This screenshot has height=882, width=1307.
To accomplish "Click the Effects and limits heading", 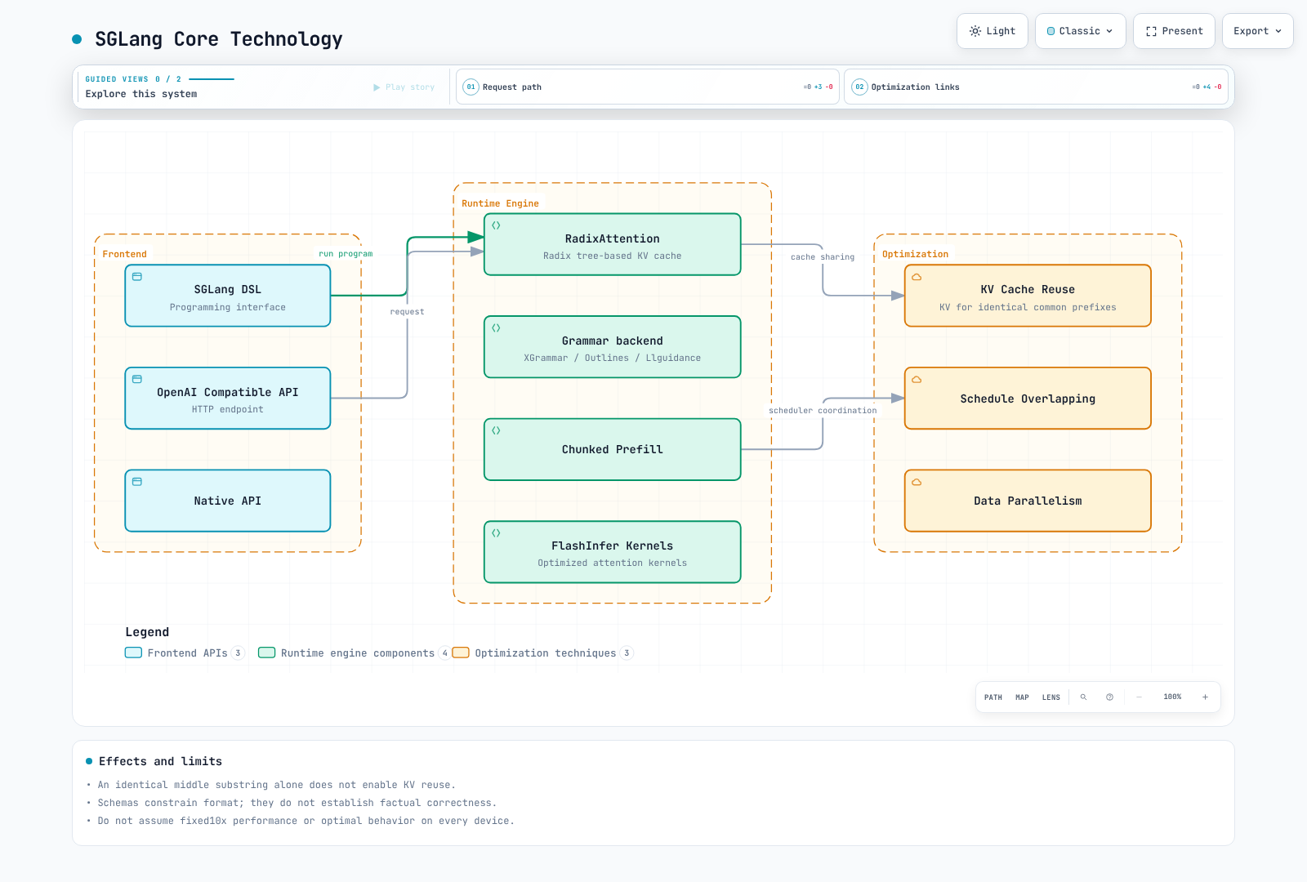I will 160,761.
